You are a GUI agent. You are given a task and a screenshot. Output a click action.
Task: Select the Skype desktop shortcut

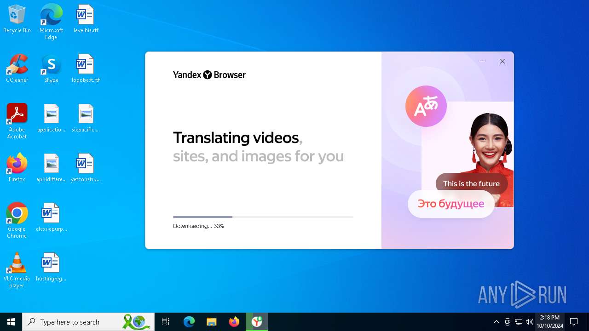51,69
